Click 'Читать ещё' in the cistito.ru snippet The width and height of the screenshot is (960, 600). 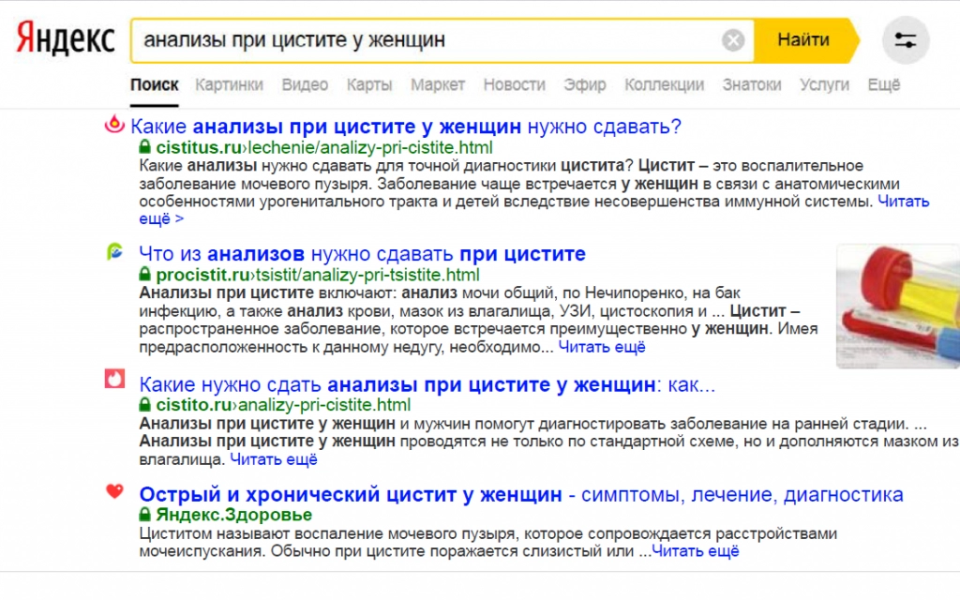point(274,459)
